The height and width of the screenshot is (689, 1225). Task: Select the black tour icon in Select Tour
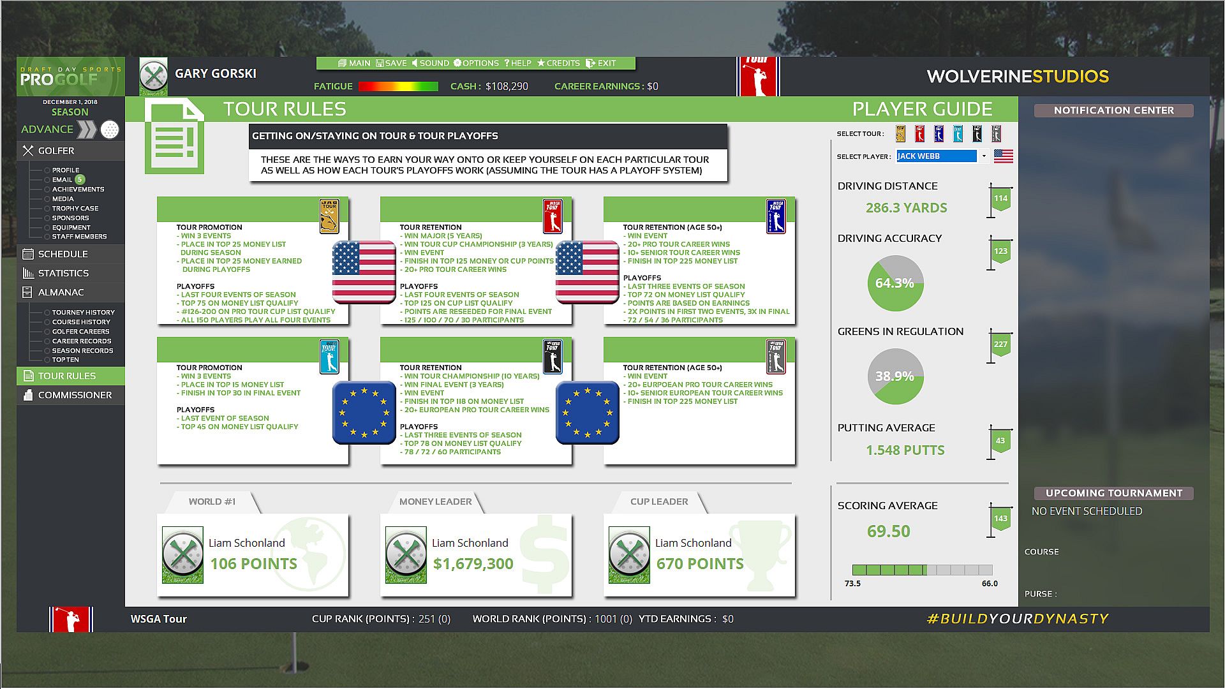pos(977,133)
